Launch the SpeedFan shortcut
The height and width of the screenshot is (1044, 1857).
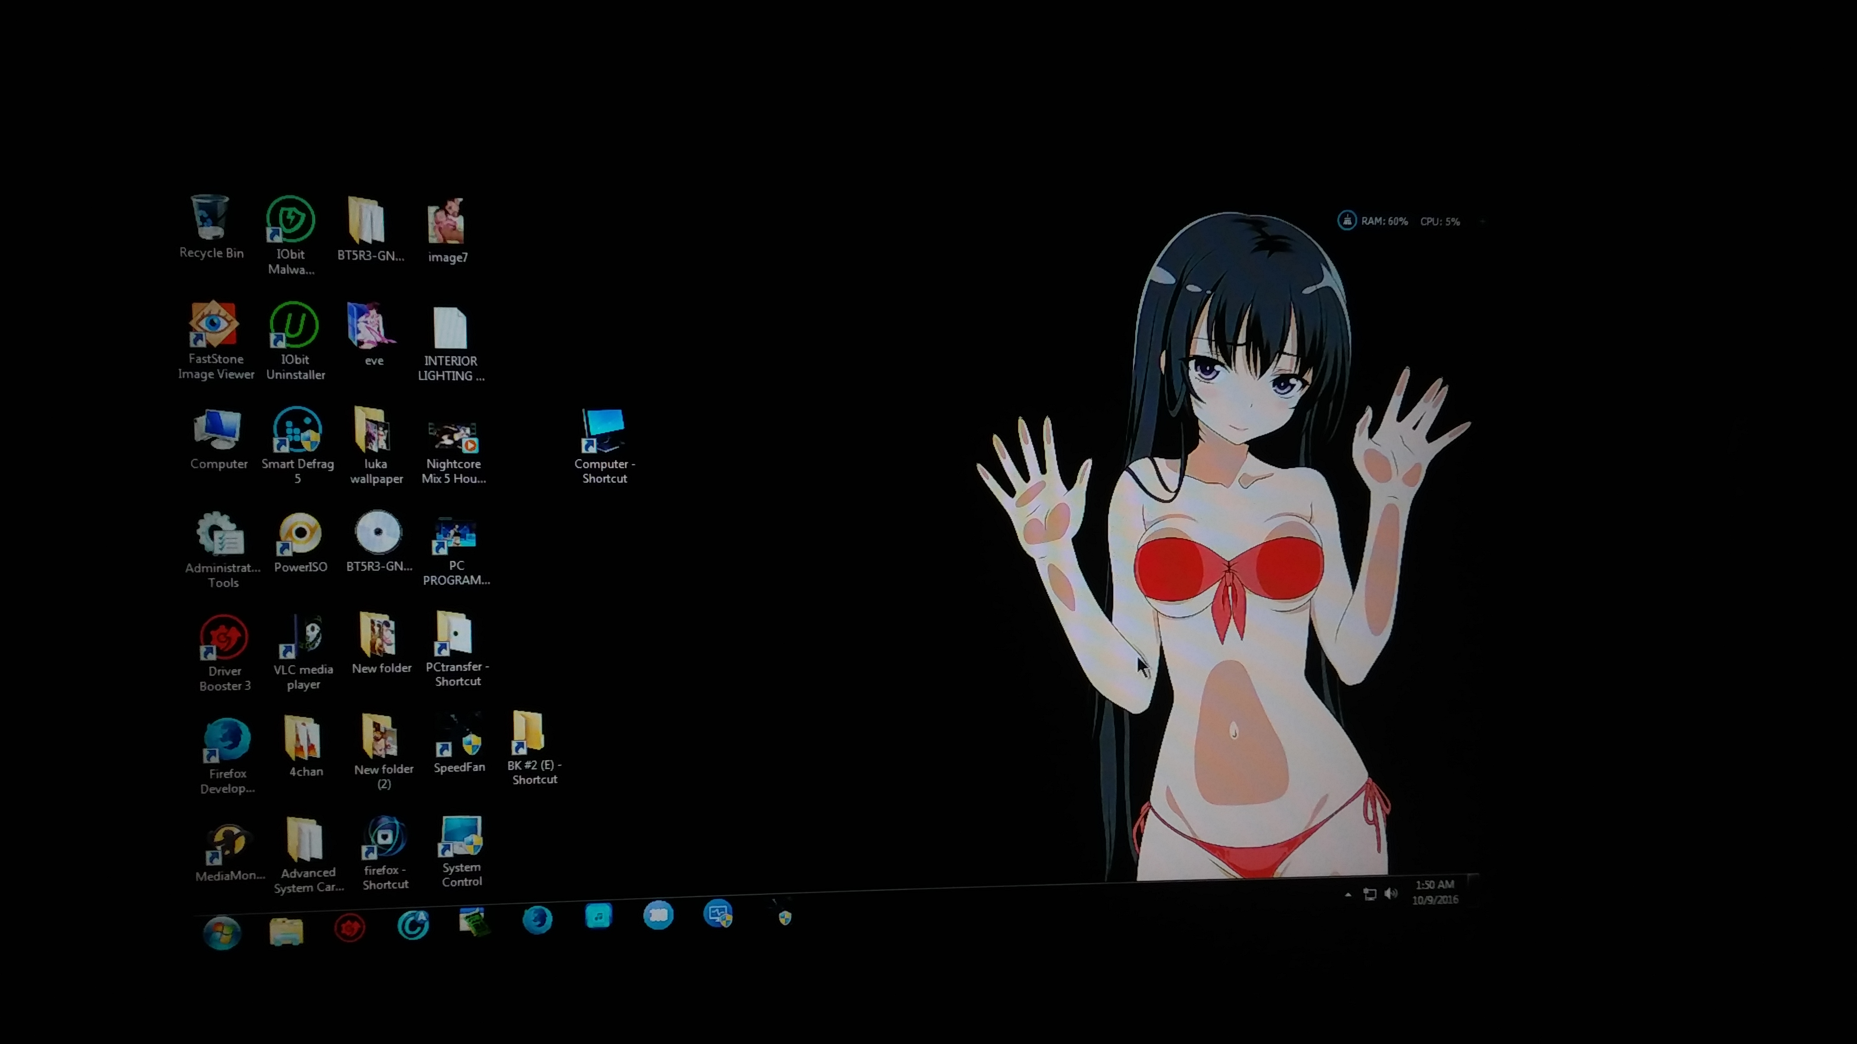coord(458,735)
